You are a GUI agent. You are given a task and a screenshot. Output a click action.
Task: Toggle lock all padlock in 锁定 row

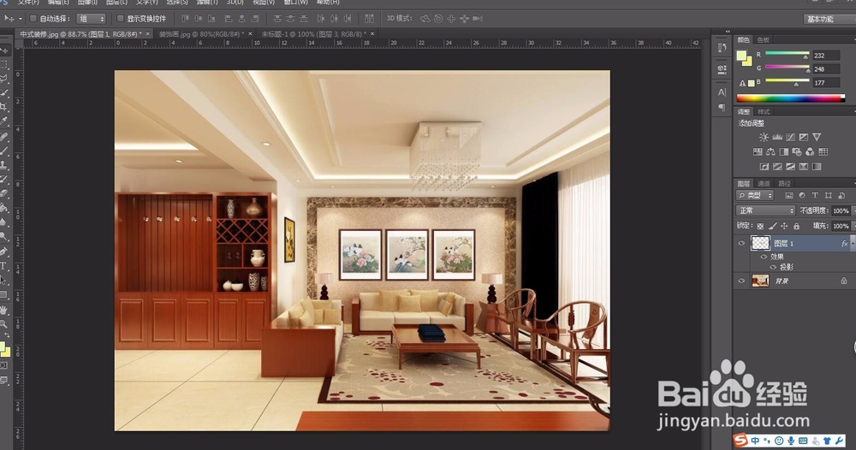click(x=796, y=226)
